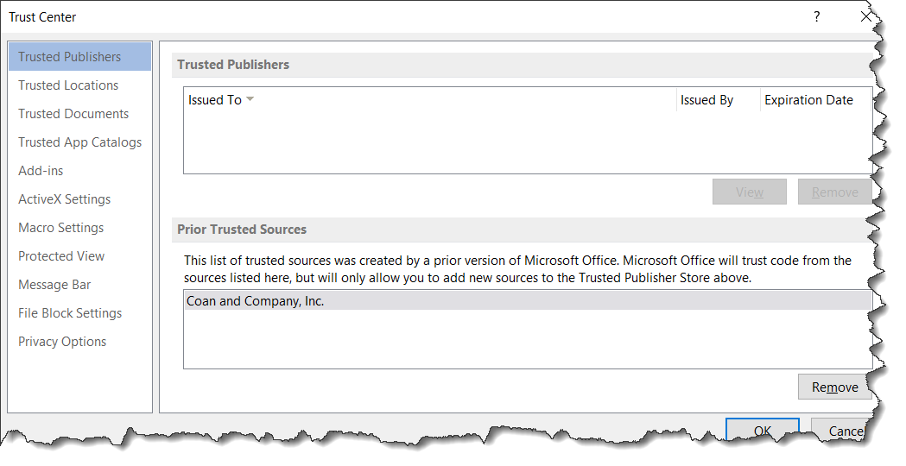Viewport: 906px width, 466px height.
Task: Select Trusted App Catalogs
Action: tap(79, 142)
